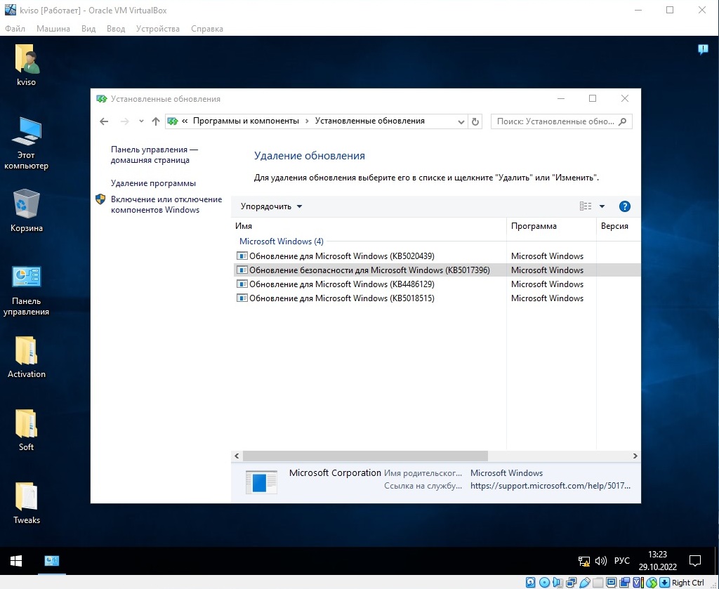Expand the view options dropdown arrow

(x=602, y=206)
